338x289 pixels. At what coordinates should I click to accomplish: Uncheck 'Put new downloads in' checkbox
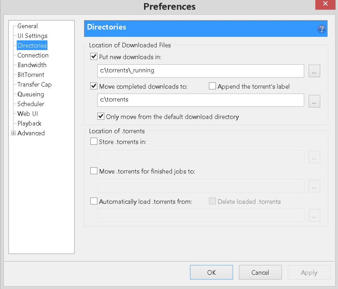[x=94, y=57]
